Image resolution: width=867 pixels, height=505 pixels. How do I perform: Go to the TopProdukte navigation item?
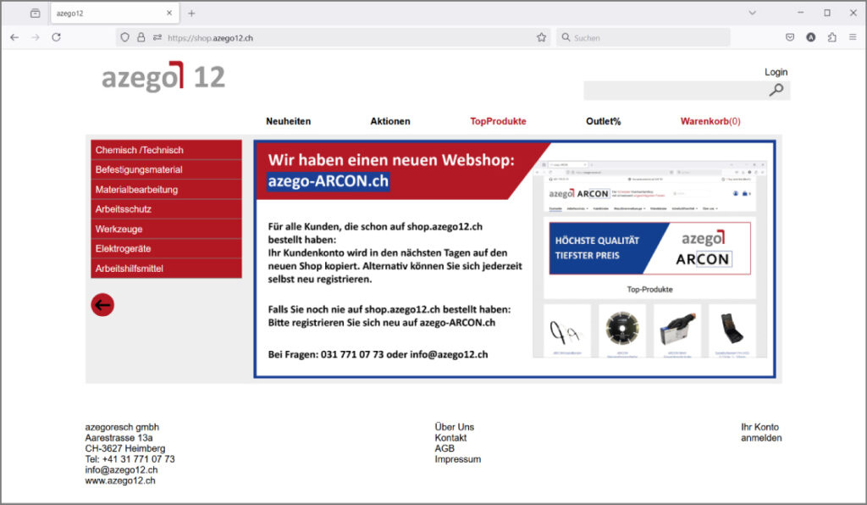(x=498, y=121)
